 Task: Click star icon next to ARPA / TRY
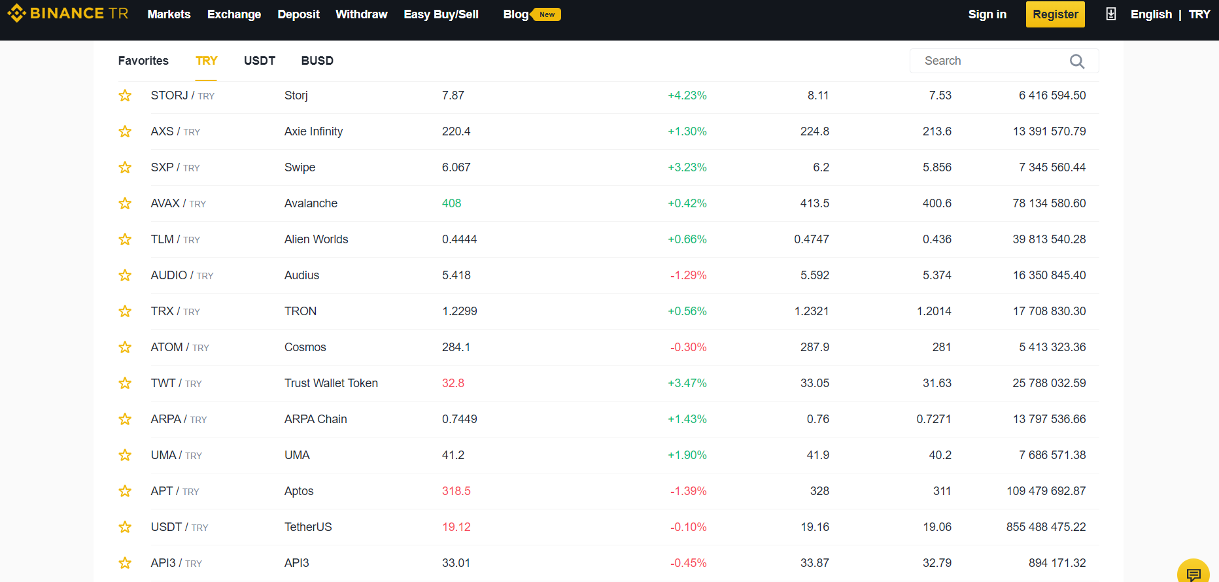125,419
